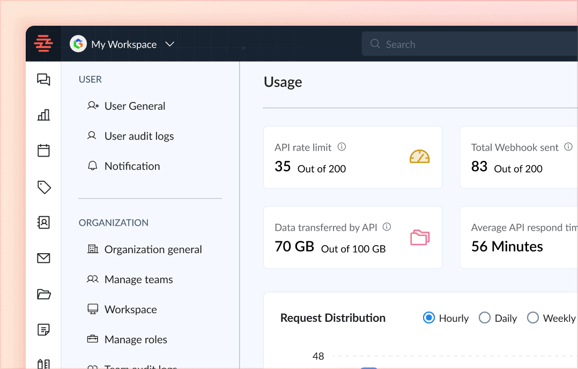578x369 pixels.
Task: Click the info icon beside API rate limit
Action: (x=342, y=147)
